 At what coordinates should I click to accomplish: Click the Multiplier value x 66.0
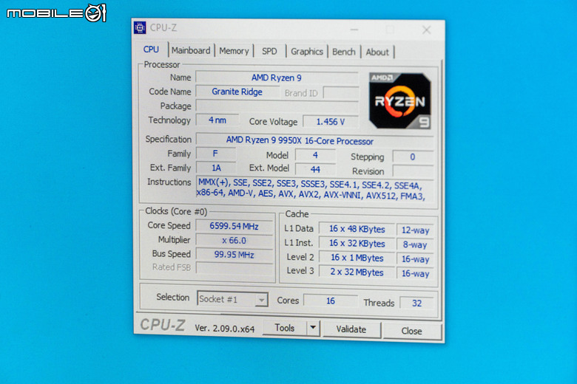pos(234,240)
